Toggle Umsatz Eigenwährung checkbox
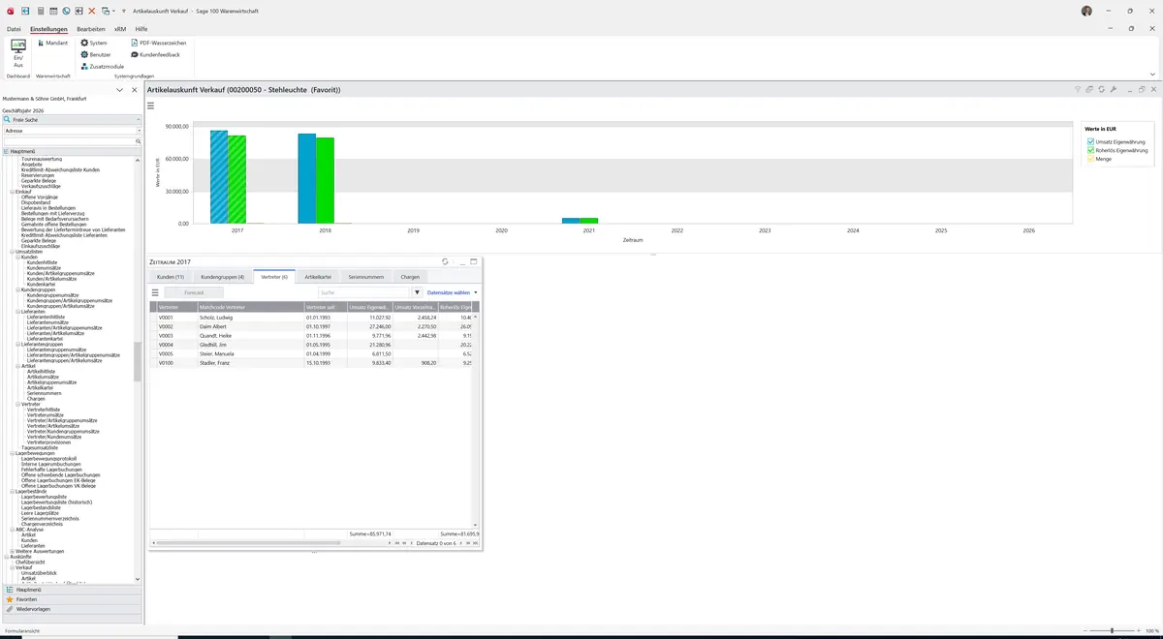This screenshot has height=639, width=1163. (x=1091, y=141)
